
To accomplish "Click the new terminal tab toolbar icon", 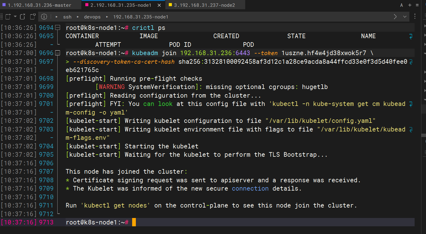I will tap(8, 17).
